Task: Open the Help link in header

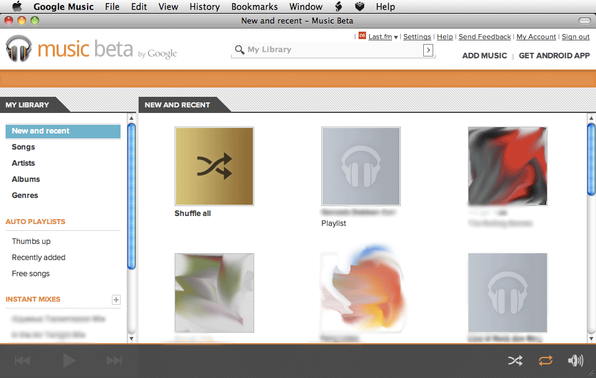Action: [445, 37]
